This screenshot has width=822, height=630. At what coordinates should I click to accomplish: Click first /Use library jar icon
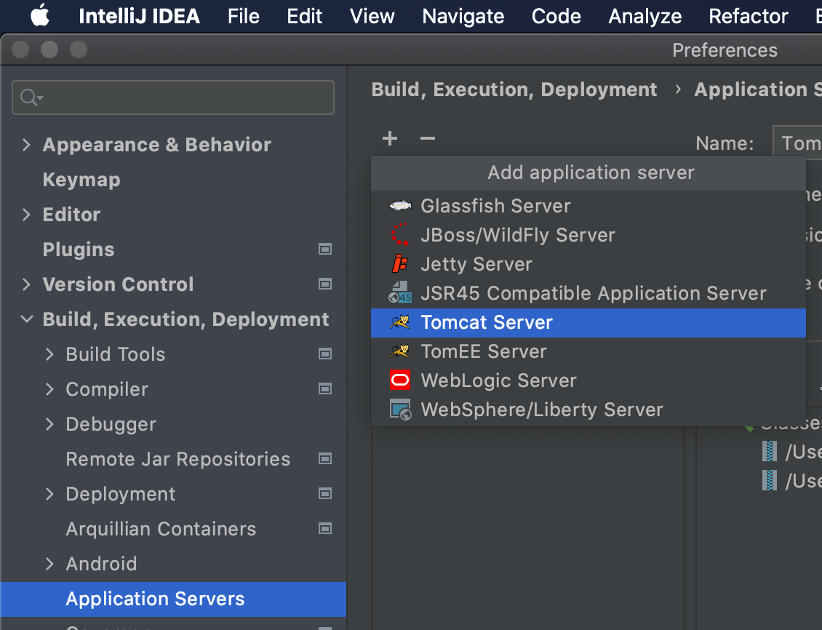[769, 451]
